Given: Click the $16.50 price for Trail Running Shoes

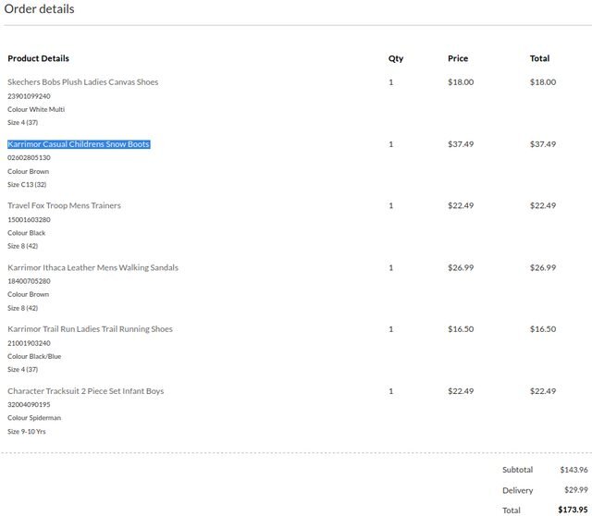Looking at the screenshot, I should click(x=461, y=329).
